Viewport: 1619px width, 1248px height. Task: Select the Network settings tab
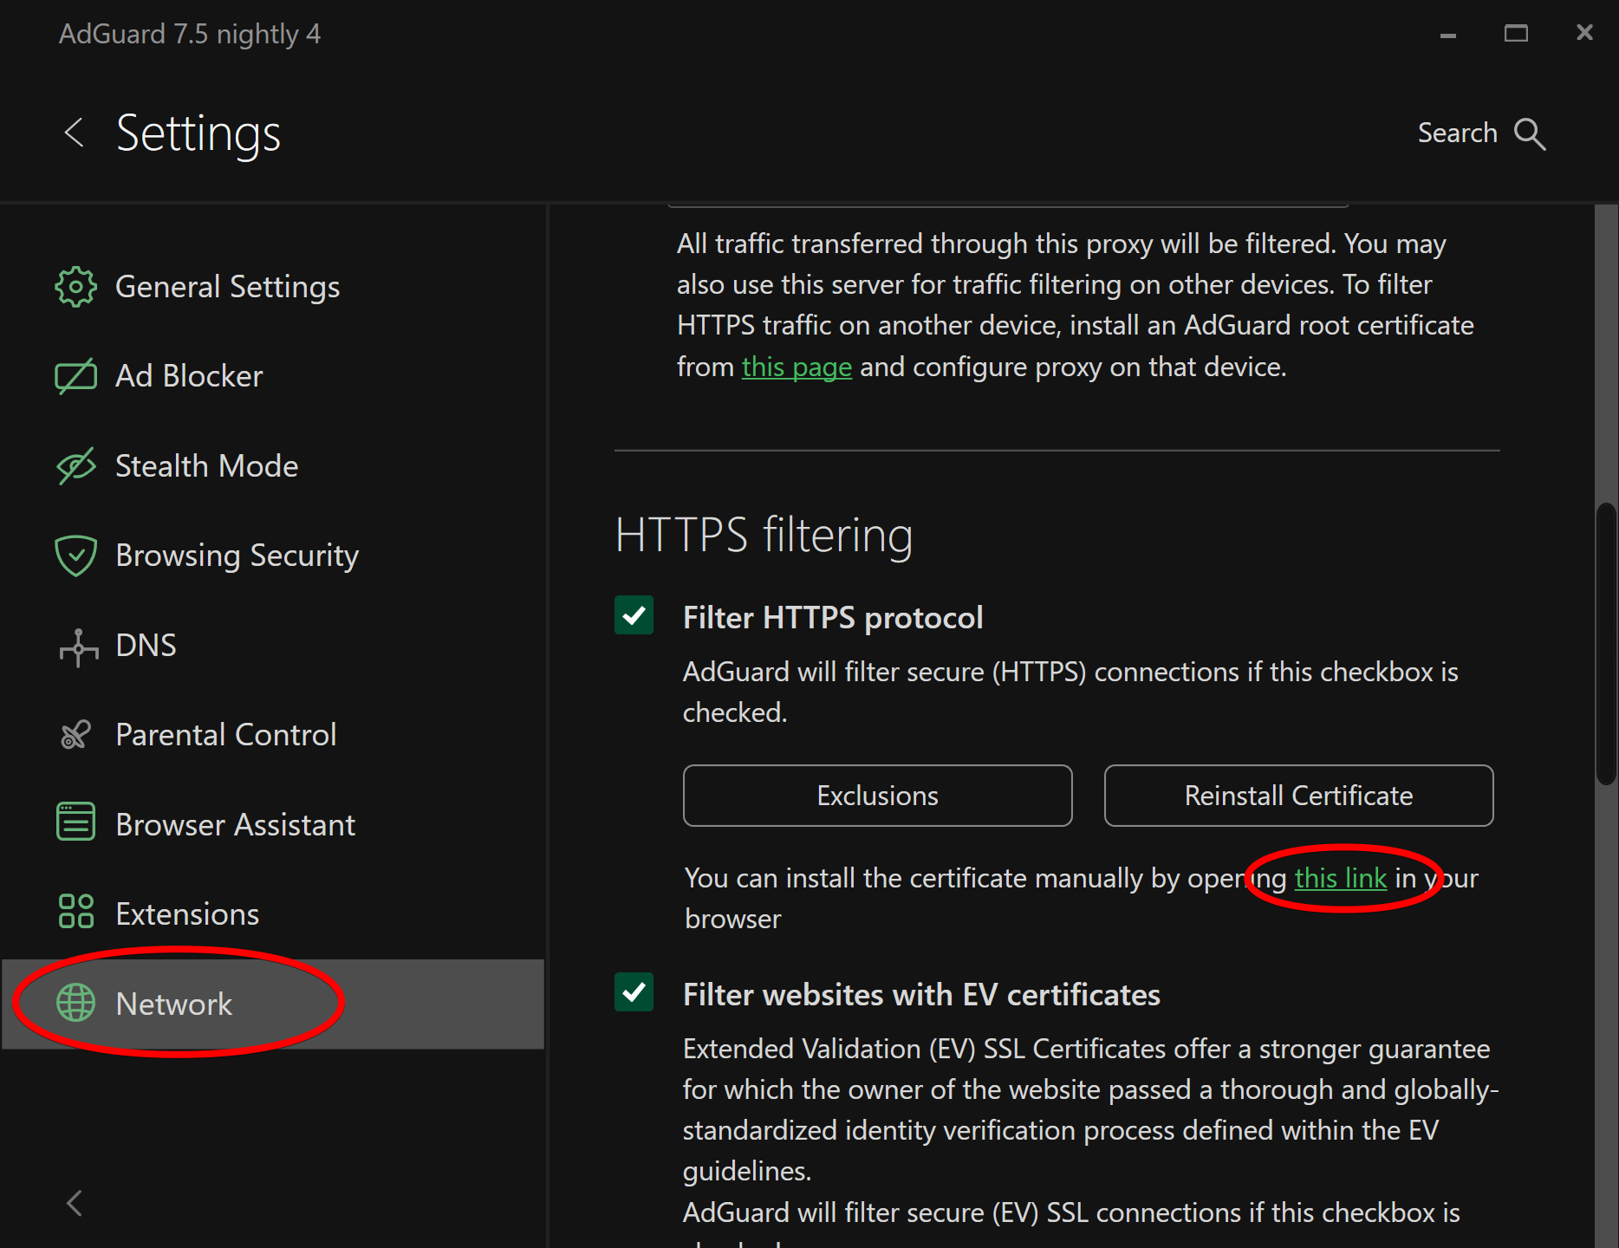click(273, 1004)
